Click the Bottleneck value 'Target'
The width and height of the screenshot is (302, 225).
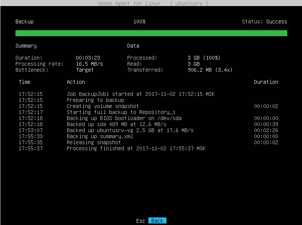(x=85, y=70)
